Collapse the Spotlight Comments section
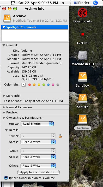The width and height of the screenshot is (103, 187). pos(4,27)
